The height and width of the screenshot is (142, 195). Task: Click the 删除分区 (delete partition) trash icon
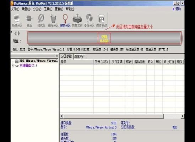point(53,21)
